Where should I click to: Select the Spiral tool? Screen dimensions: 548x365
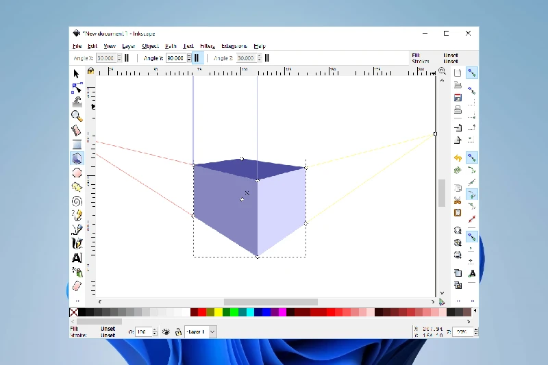click(77, 201)
